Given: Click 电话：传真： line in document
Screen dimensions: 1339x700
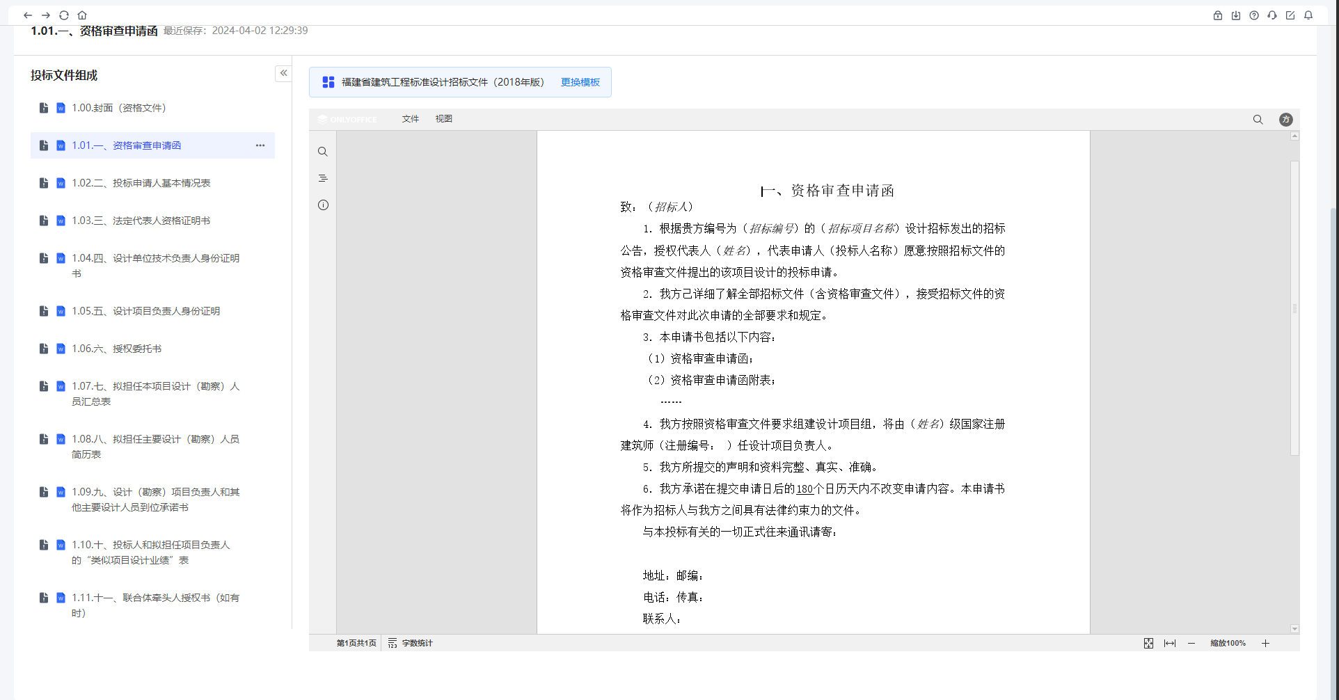Looking at the screenshot, I should 673,597.
